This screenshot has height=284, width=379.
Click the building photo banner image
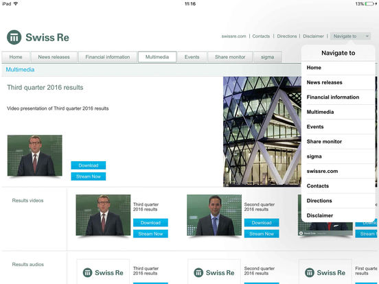[262, 132]
